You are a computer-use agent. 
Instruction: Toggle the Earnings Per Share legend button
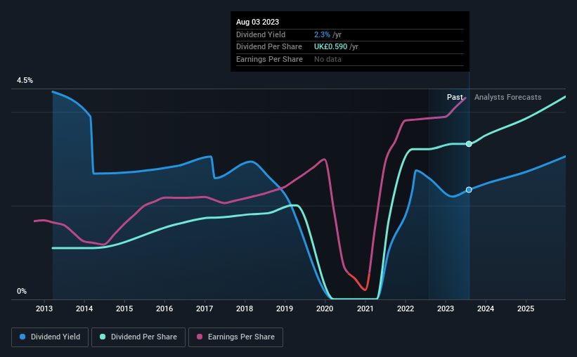235,337
